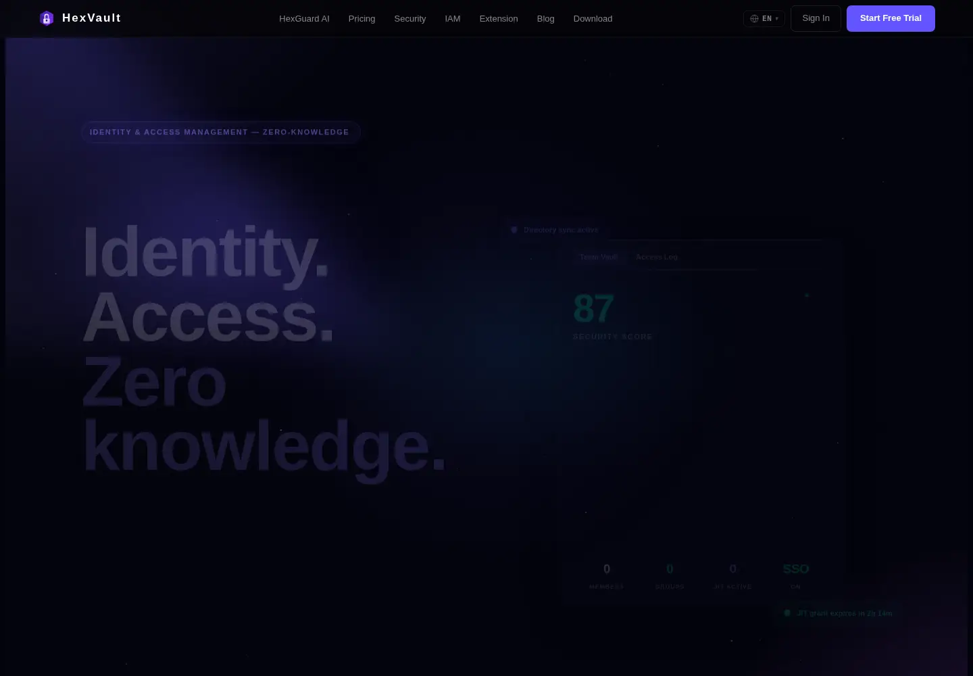Open the EN language dropdown
Viewport: 973px width, 676px height.
[x=764, y=19]
